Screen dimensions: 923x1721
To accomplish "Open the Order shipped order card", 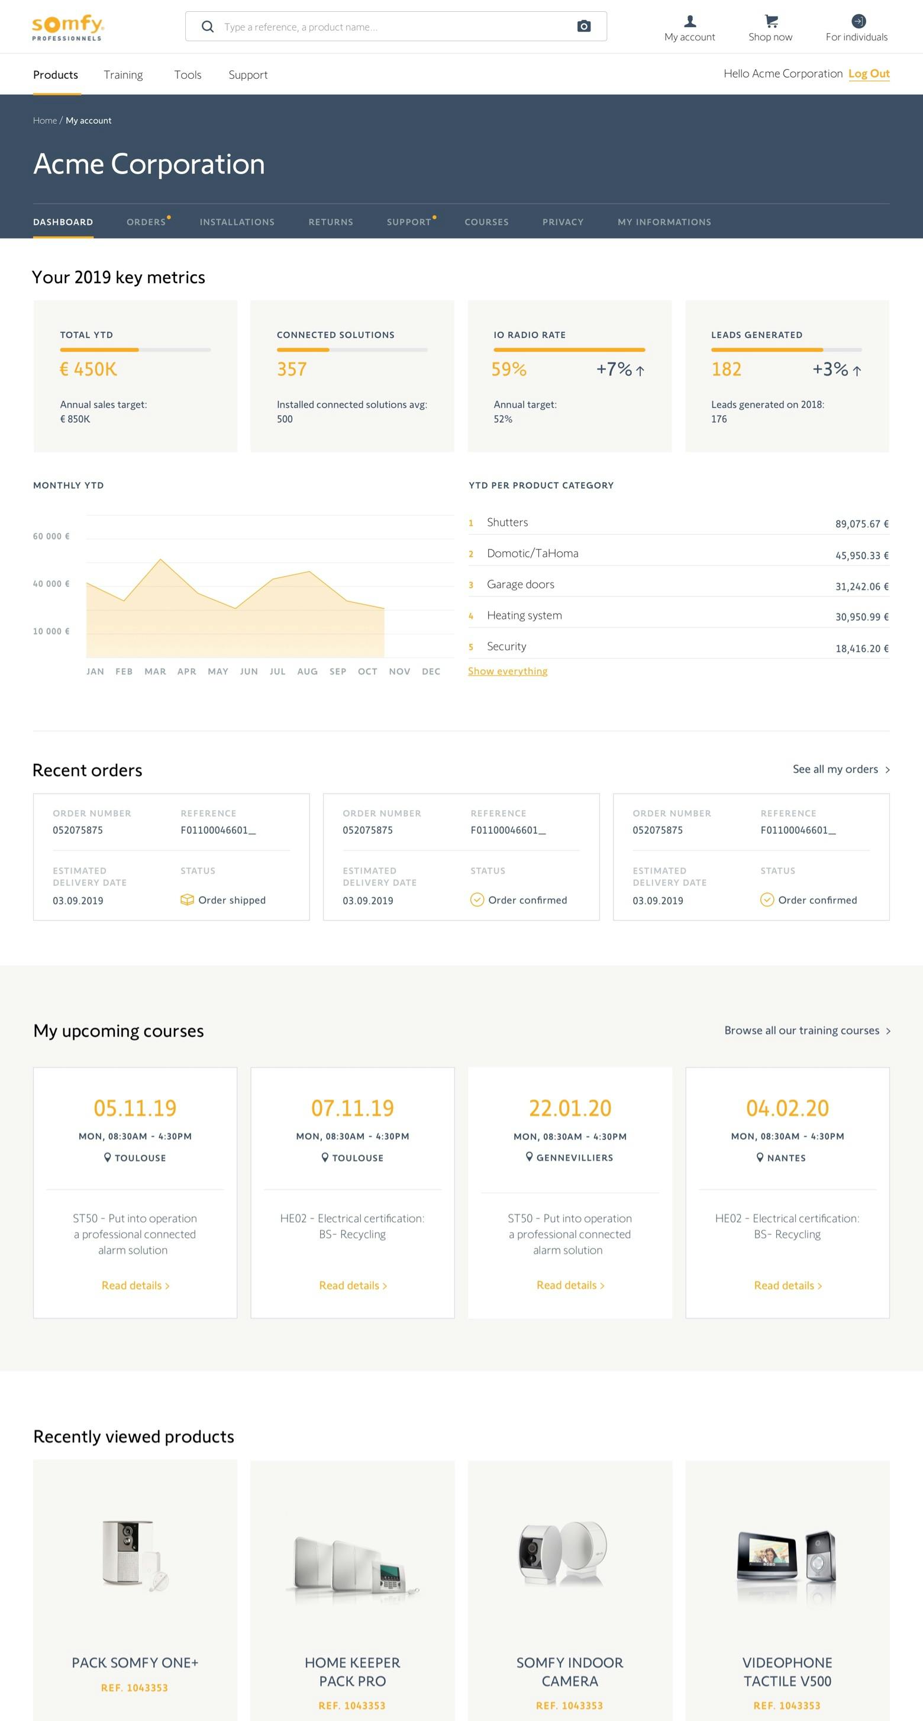I will 172,857.
